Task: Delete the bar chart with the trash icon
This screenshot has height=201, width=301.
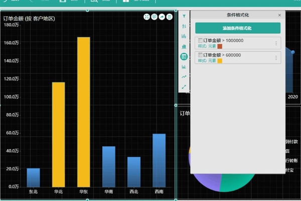Action: (x=170, y=17)
